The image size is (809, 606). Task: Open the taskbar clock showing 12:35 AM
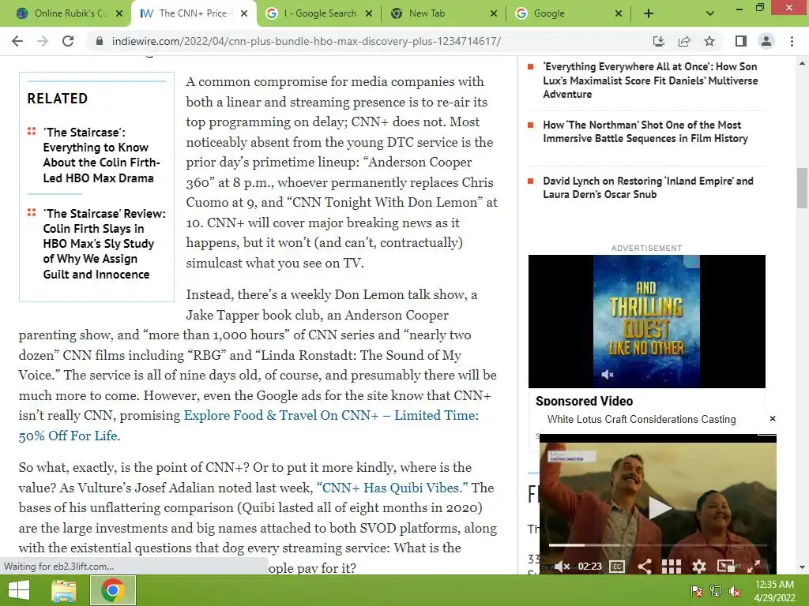coord(774,591)
